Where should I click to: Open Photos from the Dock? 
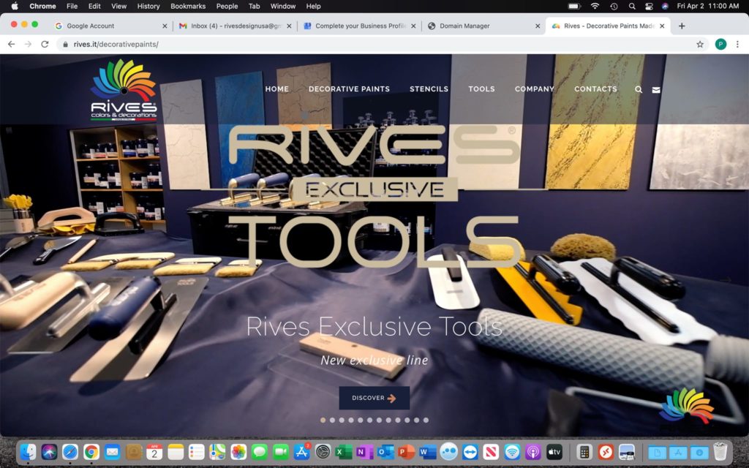(238, 451)
